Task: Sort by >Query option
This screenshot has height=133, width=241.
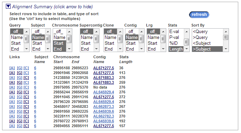Action: point(207,37)
